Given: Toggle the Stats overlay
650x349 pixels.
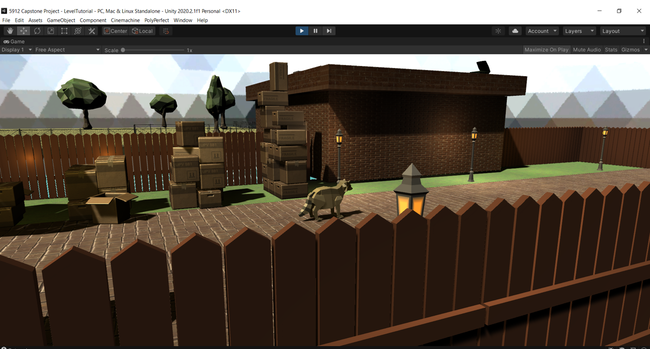Looking at the screenshot, I should (611, 50).
